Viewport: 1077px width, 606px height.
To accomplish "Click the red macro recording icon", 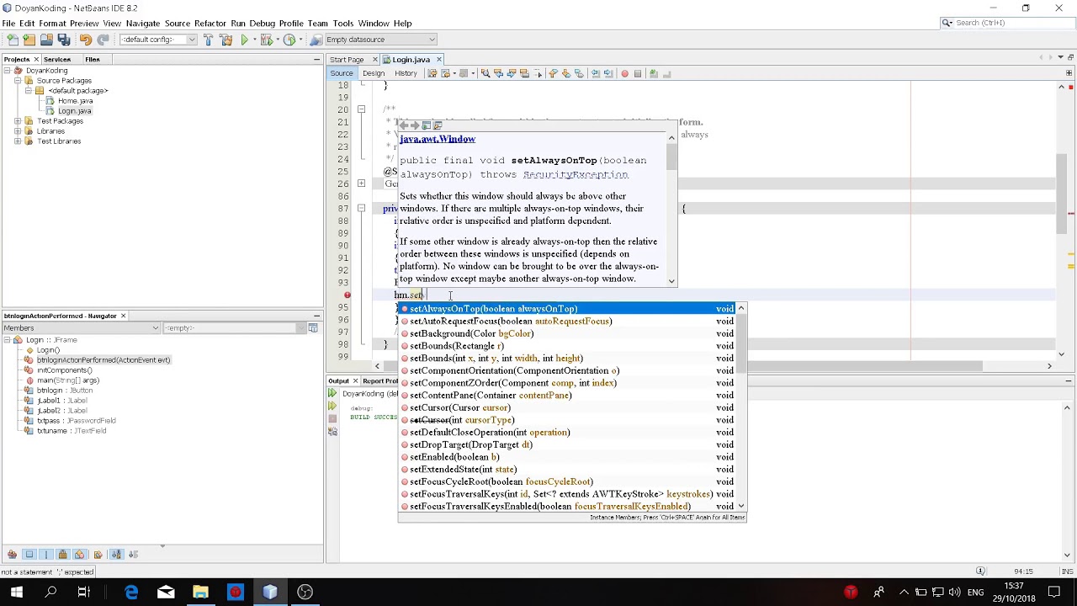I will 624,74.
